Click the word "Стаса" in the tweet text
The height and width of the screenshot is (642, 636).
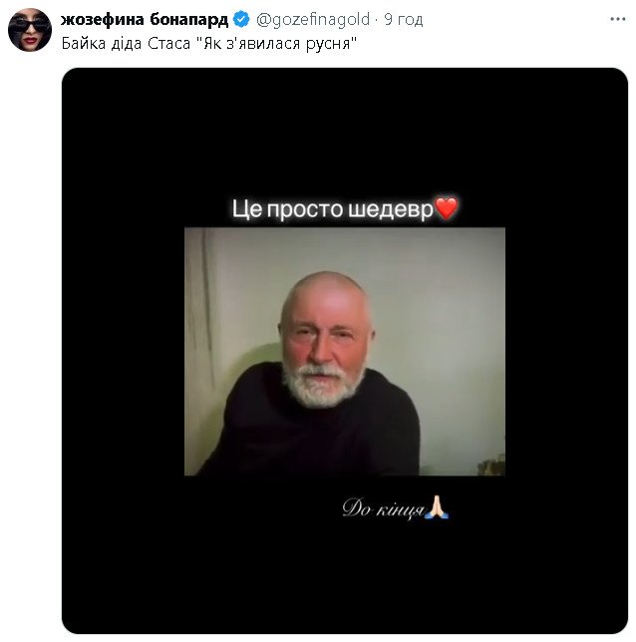point(169,43)
